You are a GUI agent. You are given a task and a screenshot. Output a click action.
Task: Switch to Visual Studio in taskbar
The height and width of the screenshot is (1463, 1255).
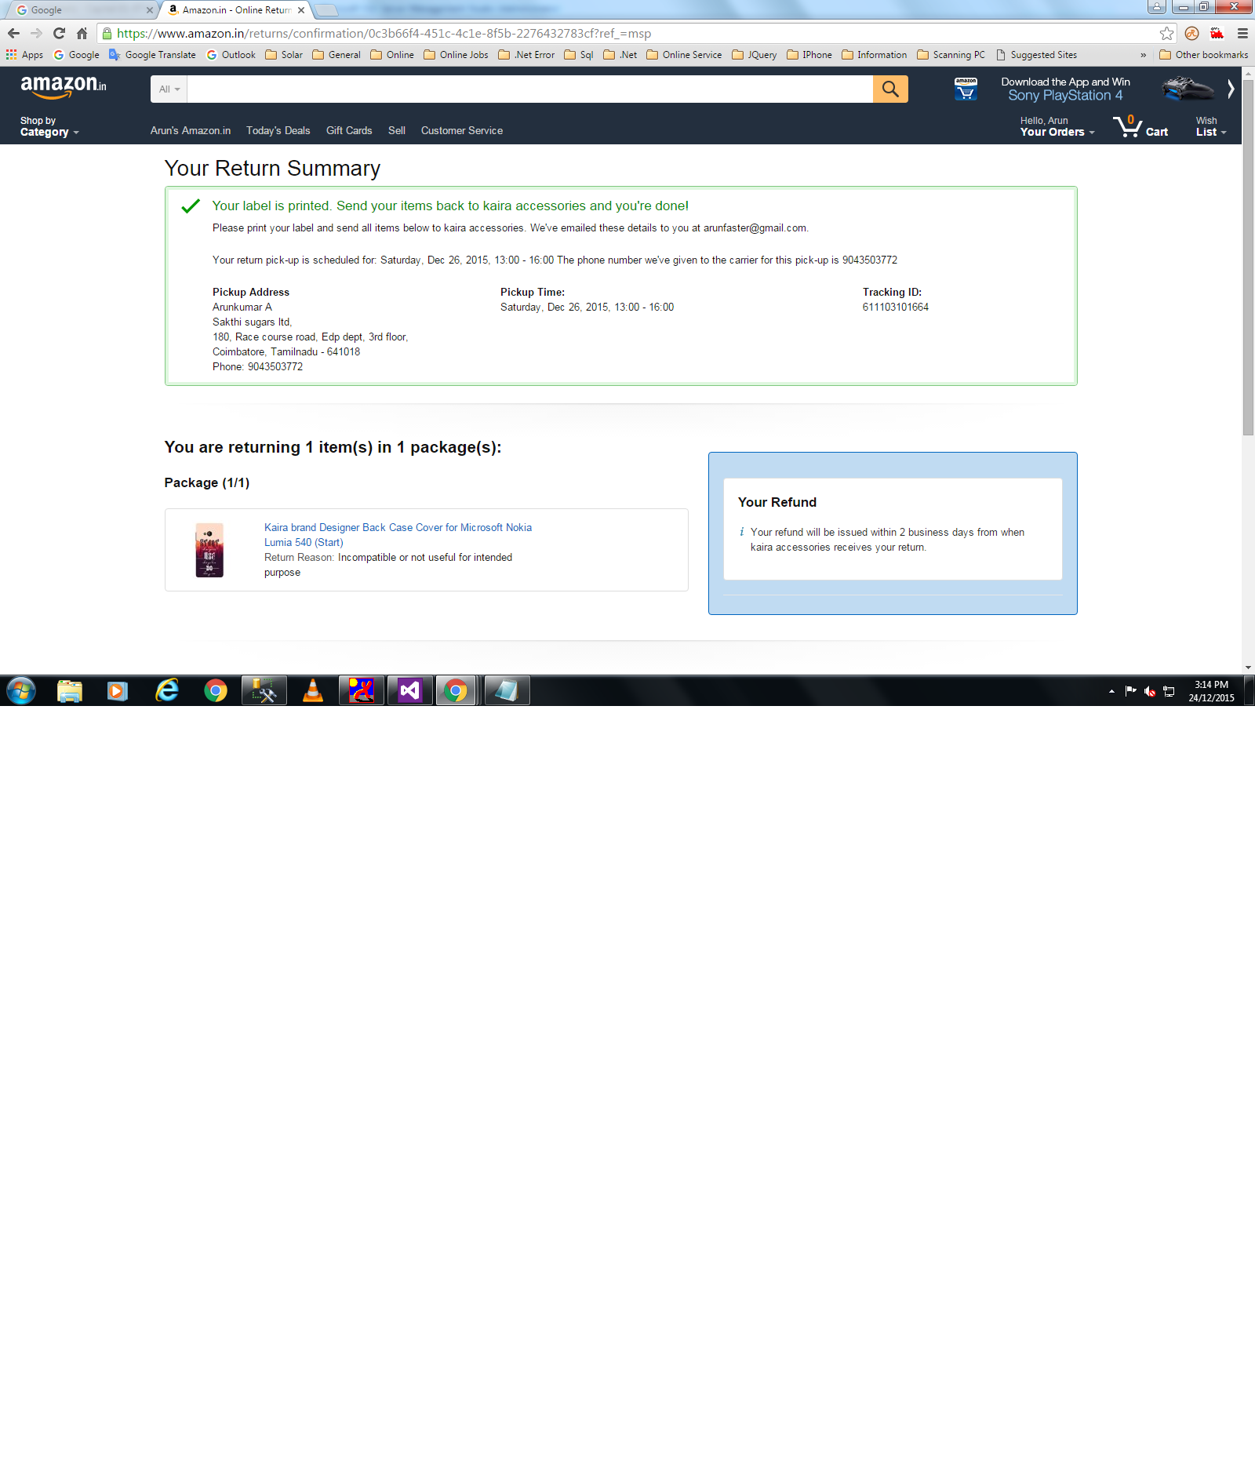[x=410, y=691]
